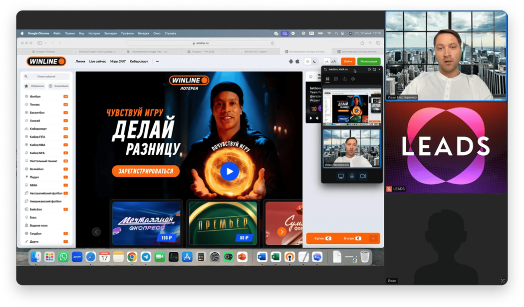Switch to the light theme sun toggle

(x=308, y=61)
